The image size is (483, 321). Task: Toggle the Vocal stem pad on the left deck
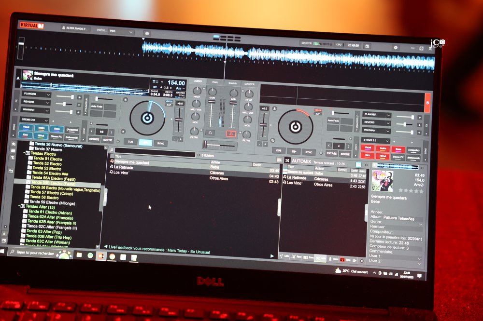pos(27,129)
